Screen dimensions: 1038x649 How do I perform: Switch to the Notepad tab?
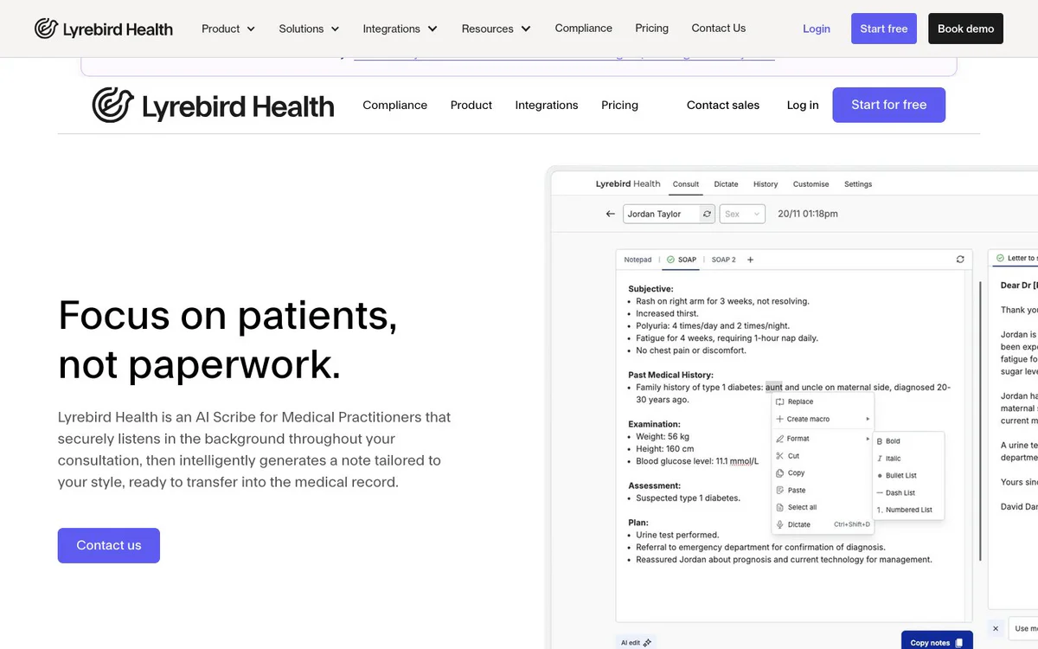click(638, 260)
